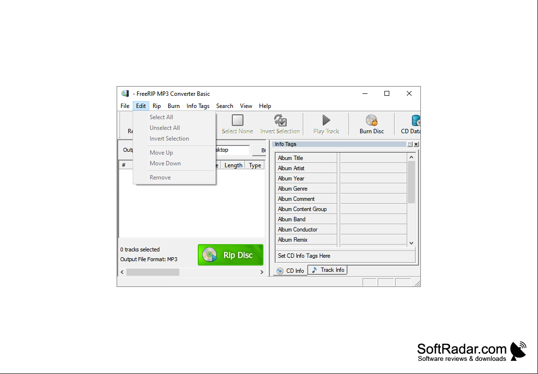Click the Album Comment value field
The image size is (538, 374).
(374, 199)
